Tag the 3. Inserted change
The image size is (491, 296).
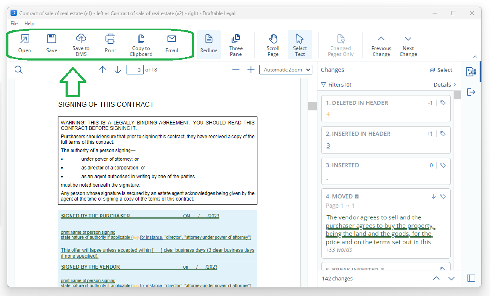click(443, 165)
